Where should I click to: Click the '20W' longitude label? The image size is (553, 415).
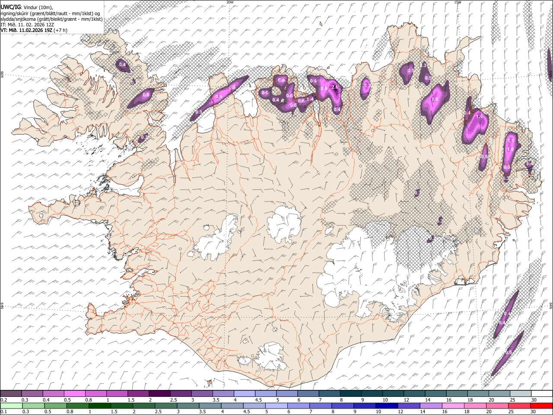(230, 2)
